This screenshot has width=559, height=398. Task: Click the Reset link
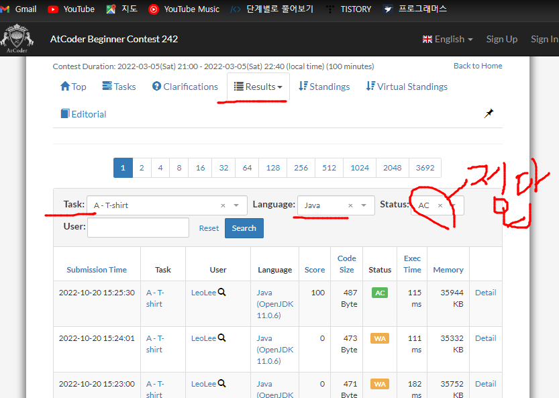click(209, 228)
